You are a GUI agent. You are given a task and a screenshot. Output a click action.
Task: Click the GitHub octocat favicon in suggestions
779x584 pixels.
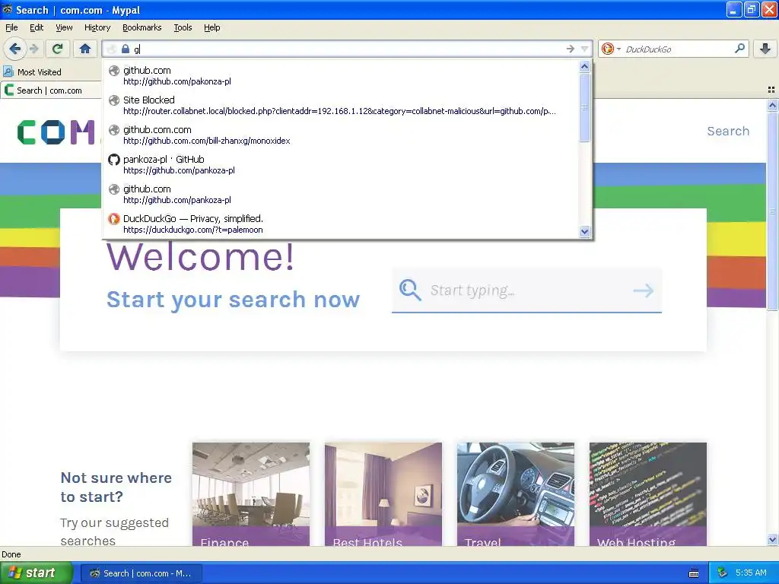point(114,160)
